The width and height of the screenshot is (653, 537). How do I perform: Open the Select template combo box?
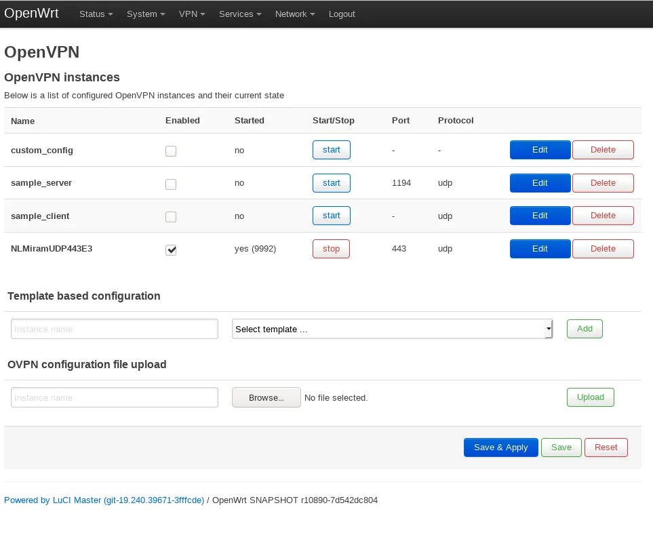[392, 328]
